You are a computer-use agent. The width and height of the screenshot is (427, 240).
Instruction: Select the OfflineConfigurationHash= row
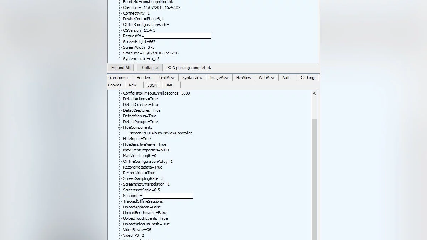click(146, 25)
